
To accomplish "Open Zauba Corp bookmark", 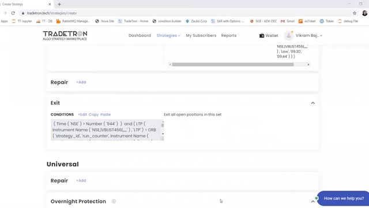I will tap(196, 21).
